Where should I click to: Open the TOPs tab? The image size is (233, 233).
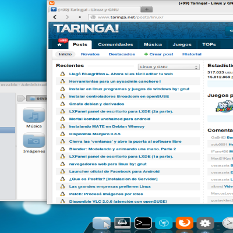coord(209,44)
